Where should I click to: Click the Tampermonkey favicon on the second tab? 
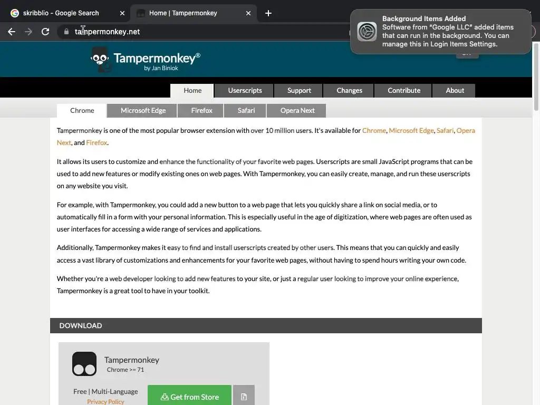140,13
